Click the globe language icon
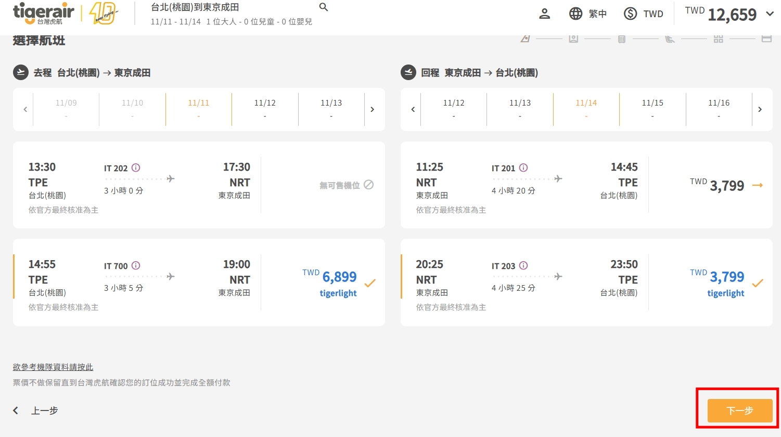The width and height of the screenshot is (781, 437). [x=575, y=14]
